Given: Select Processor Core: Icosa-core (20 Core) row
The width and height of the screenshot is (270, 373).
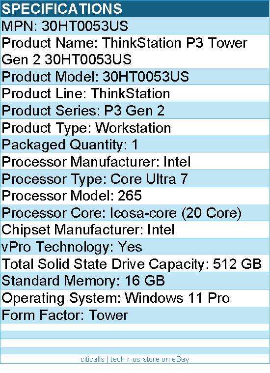Looking at the screenshot, I should [135, 213].
